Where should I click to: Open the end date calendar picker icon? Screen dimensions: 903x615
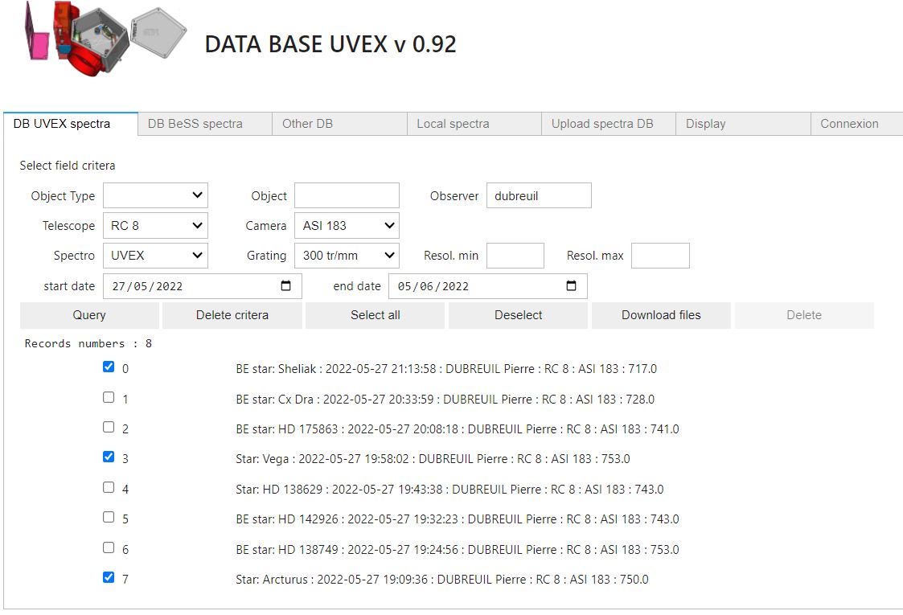coord(571,286)
